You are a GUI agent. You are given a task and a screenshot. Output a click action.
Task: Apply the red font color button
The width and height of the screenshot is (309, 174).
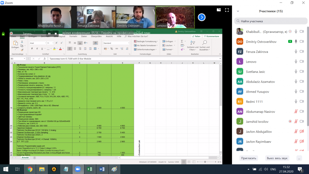pos(60,49)
